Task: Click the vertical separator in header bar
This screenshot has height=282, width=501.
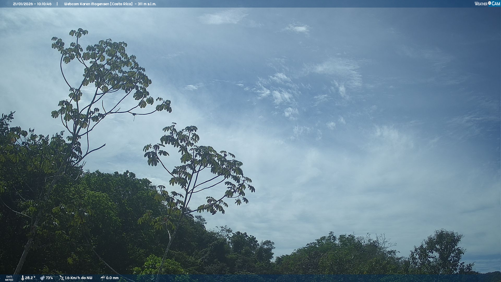Action: pos(57,4)
